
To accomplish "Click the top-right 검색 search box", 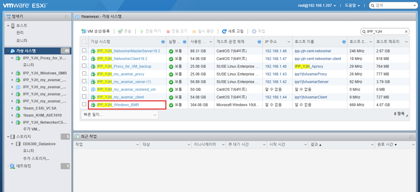I will [393, 5].
